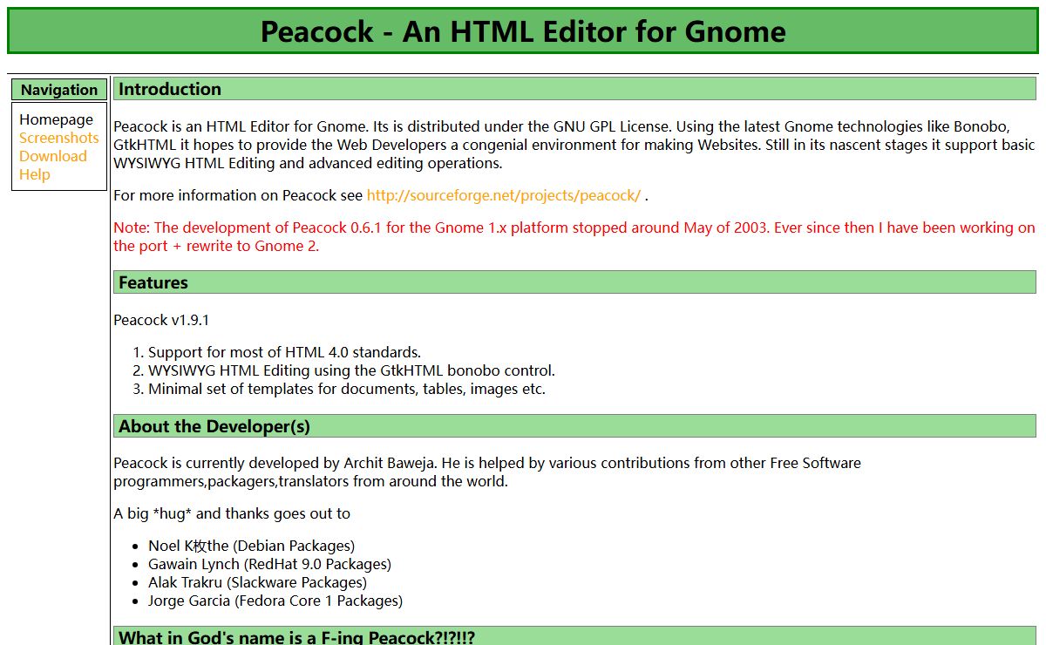Screen dimensions: 1046x645
Task: Click the 'Peacock v1.9.1' version text
Action: click(161, 320)
